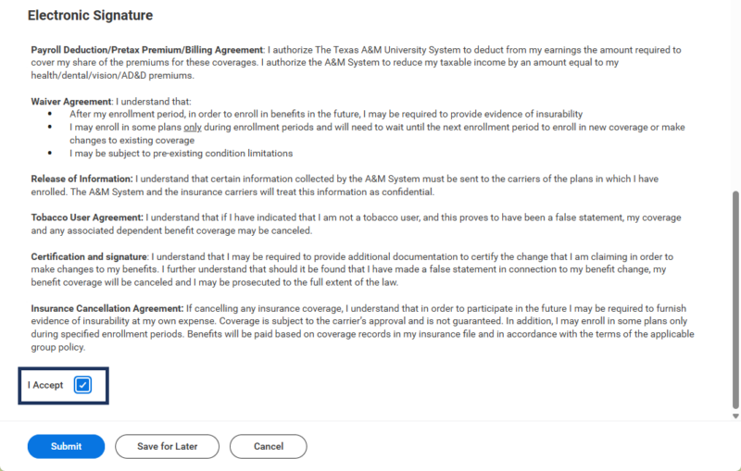Click the scrollbar track above the thumb
Image resolution: width=741 pixels, height=471 pixels.
tap(735, 94)
